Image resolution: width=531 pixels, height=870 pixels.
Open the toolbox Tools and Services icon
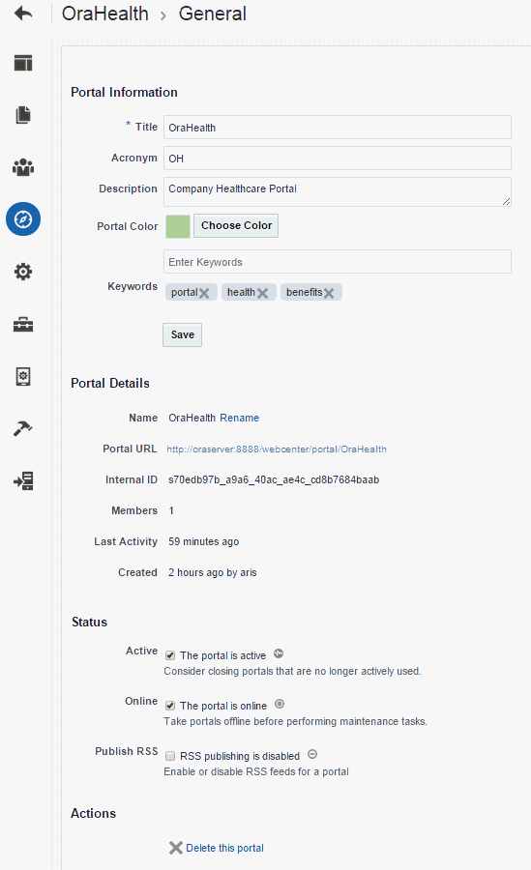tap(23, 324)
